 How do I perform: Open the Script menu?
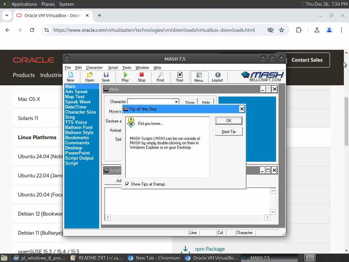coord(113,68)
